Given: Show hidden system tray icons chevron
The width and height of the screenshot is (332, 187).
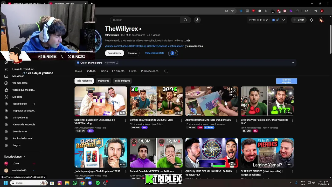Looking at the screenshot, I should pos(290,183).
